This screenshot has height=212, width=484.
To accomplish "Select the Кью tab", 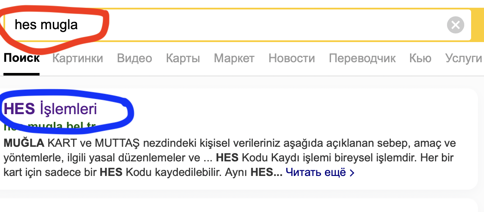I will tap(421, 58).
